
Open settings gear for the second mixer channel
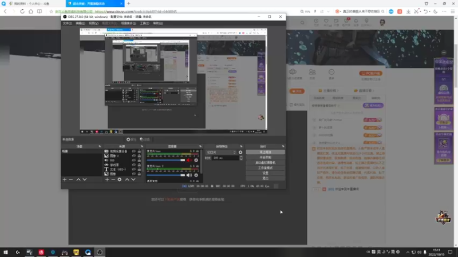pyautogui.click(x=196, y=175)
